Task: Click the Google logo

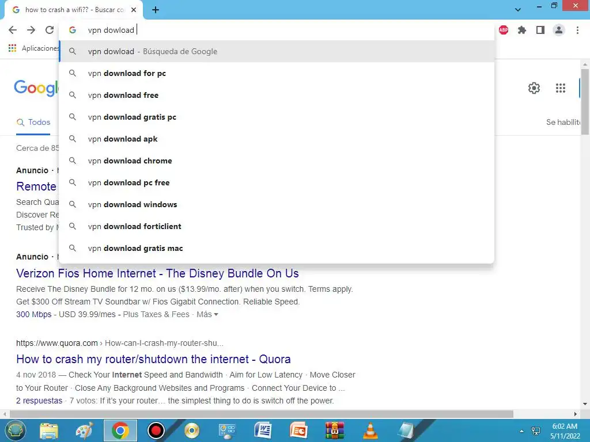Action: [36, 88]
